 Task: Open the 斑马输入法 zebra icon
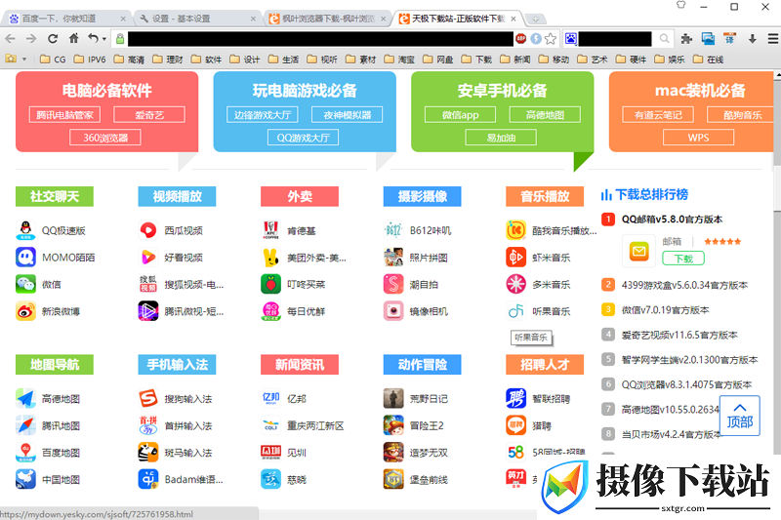[x=148, y=453]
